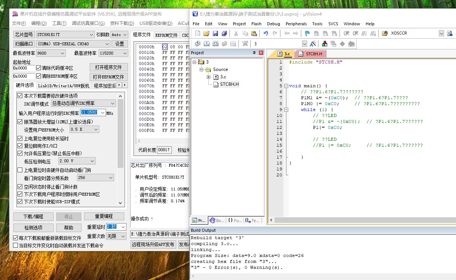Screen dimensions: 456x280
Task: Toggle the 振荡器放大增益 checkbox
Action: coord(20,121)
